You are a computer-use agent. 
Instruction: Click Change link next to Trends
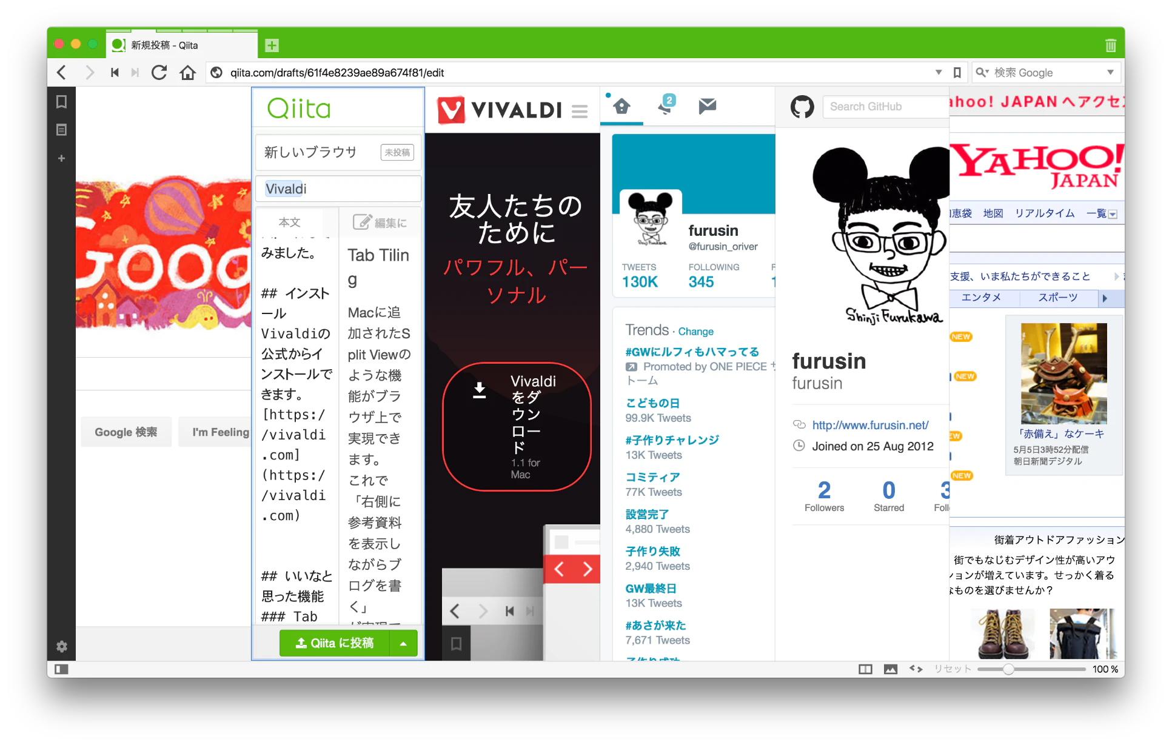click(695, 332)
